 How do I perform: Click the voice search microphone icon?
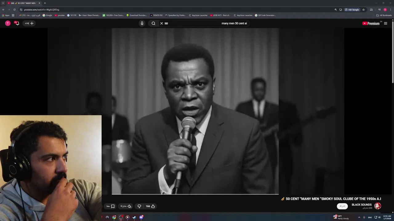[142, 23]
